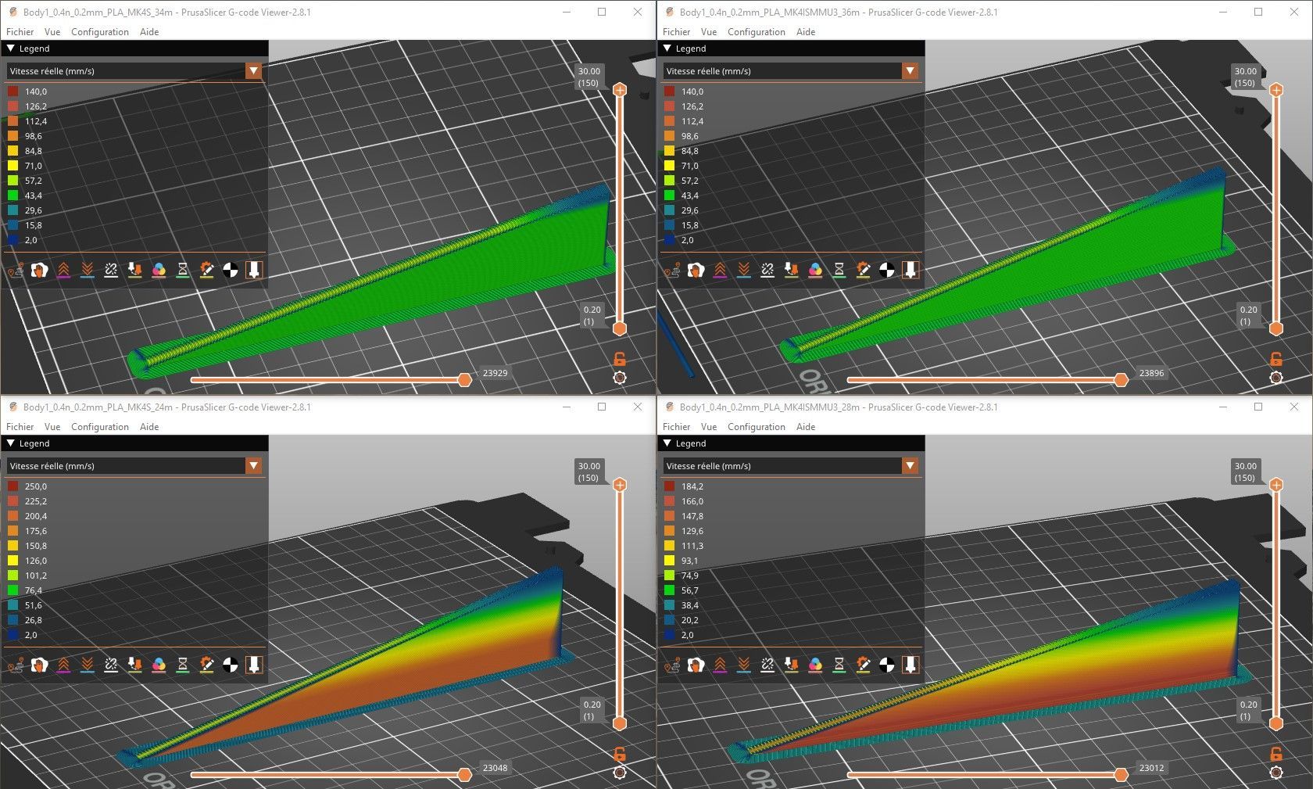Viewport: 1313px width, 789px height.
Task: Toggle wipe visibility in the MK4ISMMU3_36m window
Action: (x=696, y=271)
